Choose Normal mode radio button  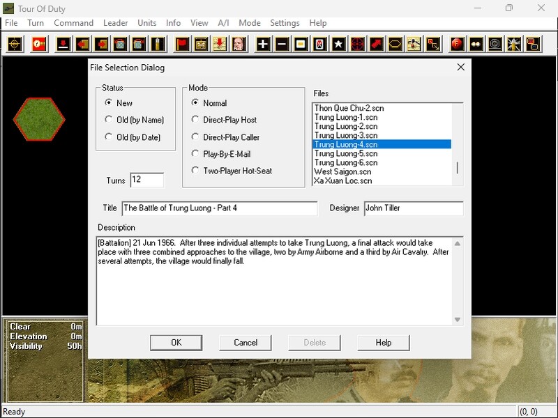(x=195, y=102)
